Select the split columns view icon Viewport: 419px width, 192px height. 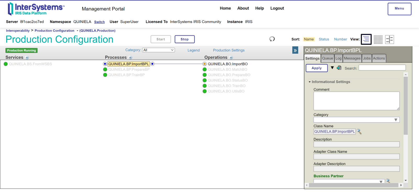click(389, 39)
